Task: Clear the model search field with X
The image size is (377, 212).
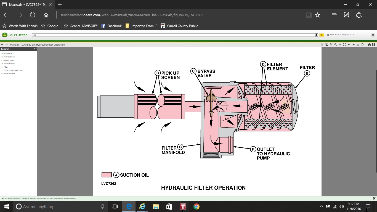Action: pyautogui.click(x=317, y=35)
